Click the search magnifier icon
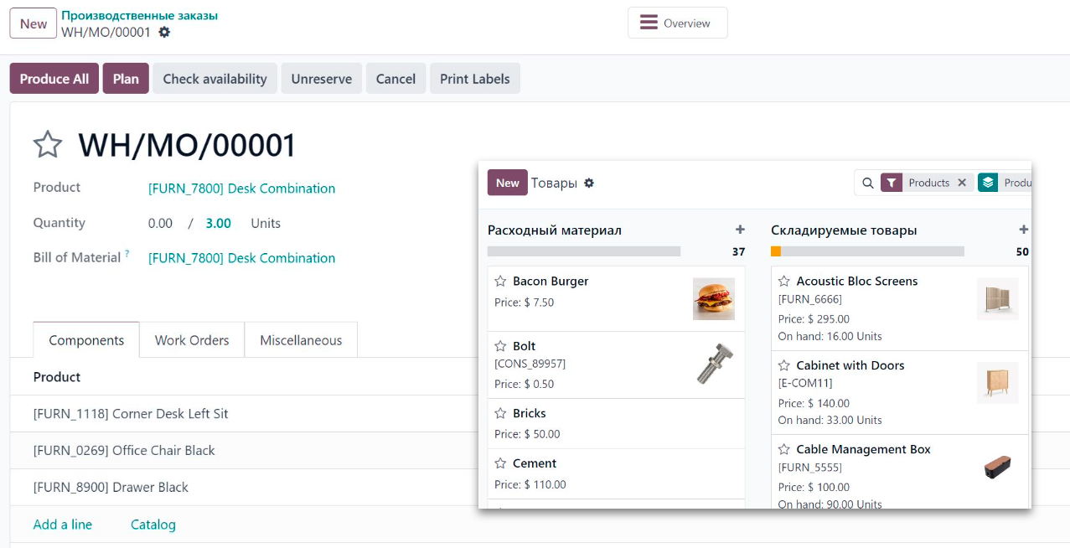This screenshot has width=1070, height=548. 868,183
